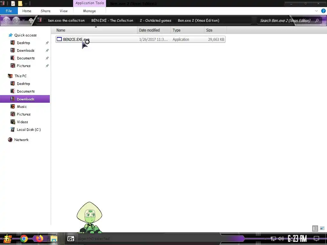Sort by the Size column header
Screen dimensions: 327x245
tap(215, 30)
